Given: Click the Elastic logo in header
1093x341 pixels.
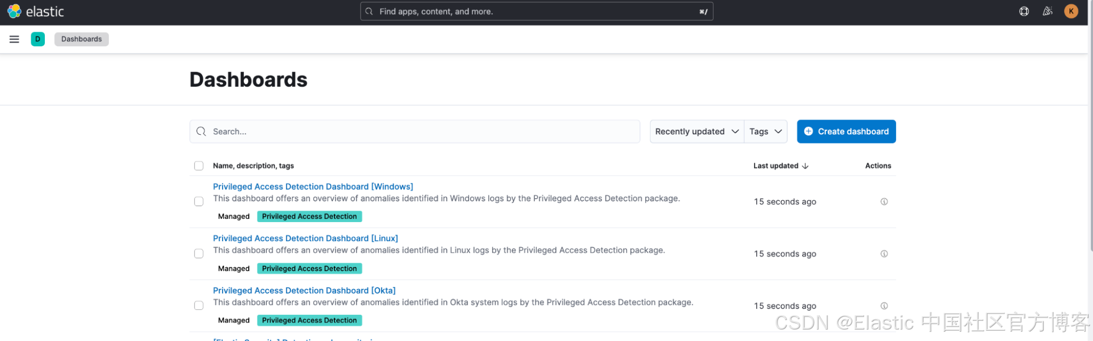Looking at the screenshot, I should point(36,11).
